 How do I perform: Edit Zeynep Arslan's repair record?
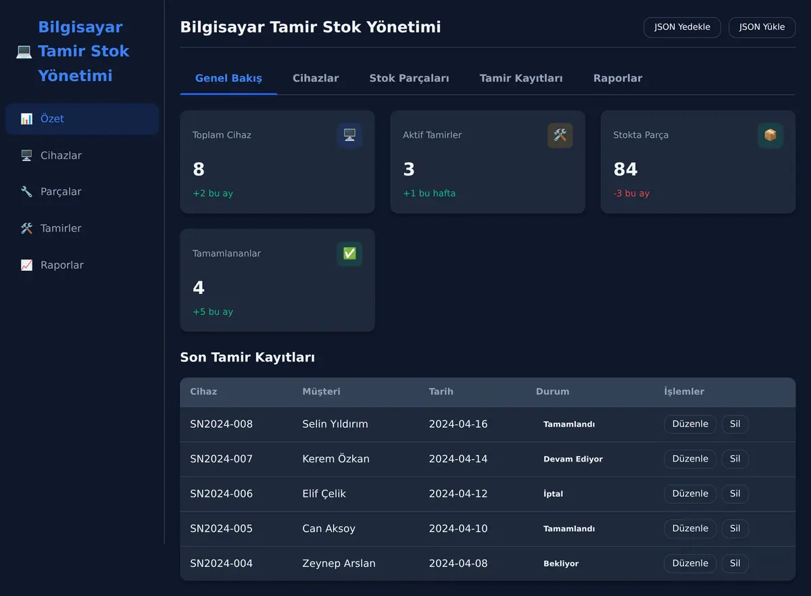click(690, 564)
